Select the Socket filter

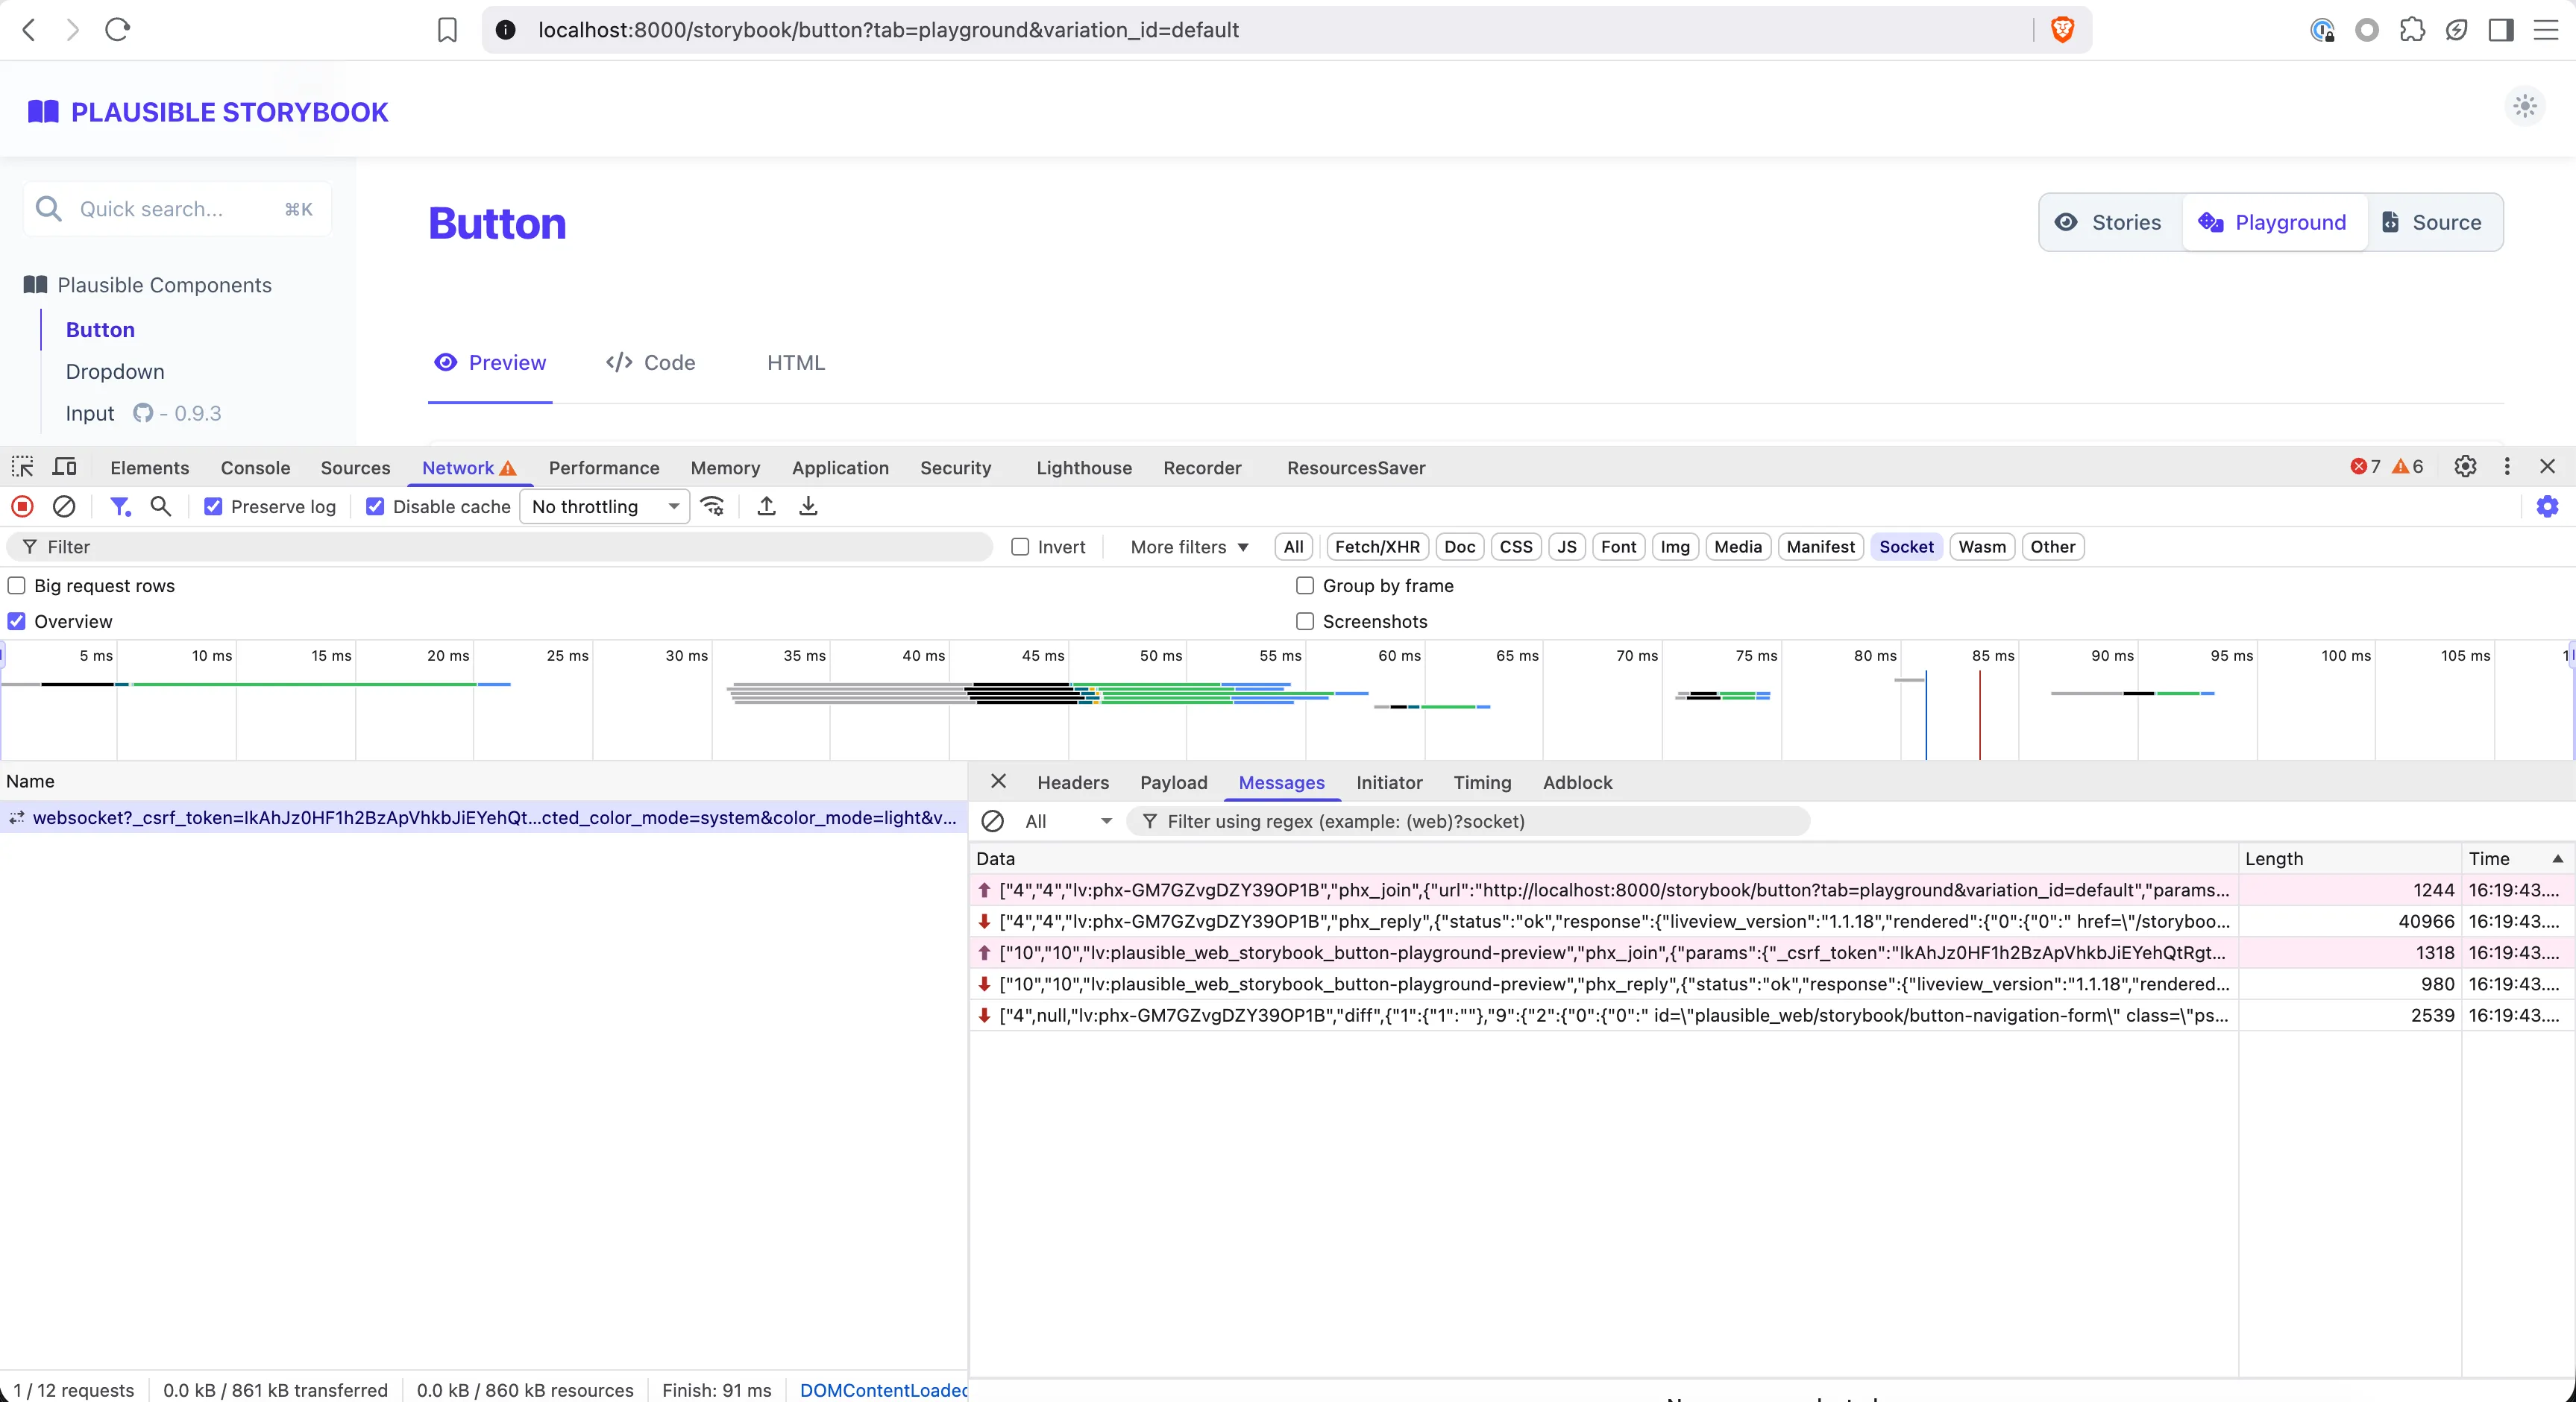1906,546
